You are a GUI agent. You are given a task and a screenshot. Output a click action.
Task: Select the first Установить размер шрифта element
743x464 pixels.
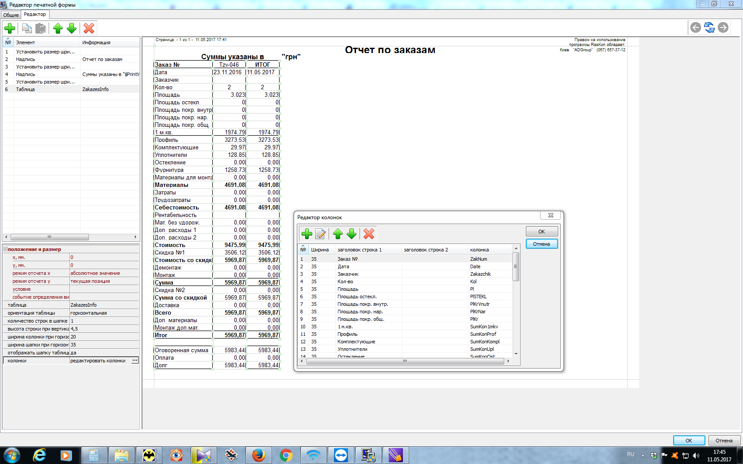click(x=71, y=52)
